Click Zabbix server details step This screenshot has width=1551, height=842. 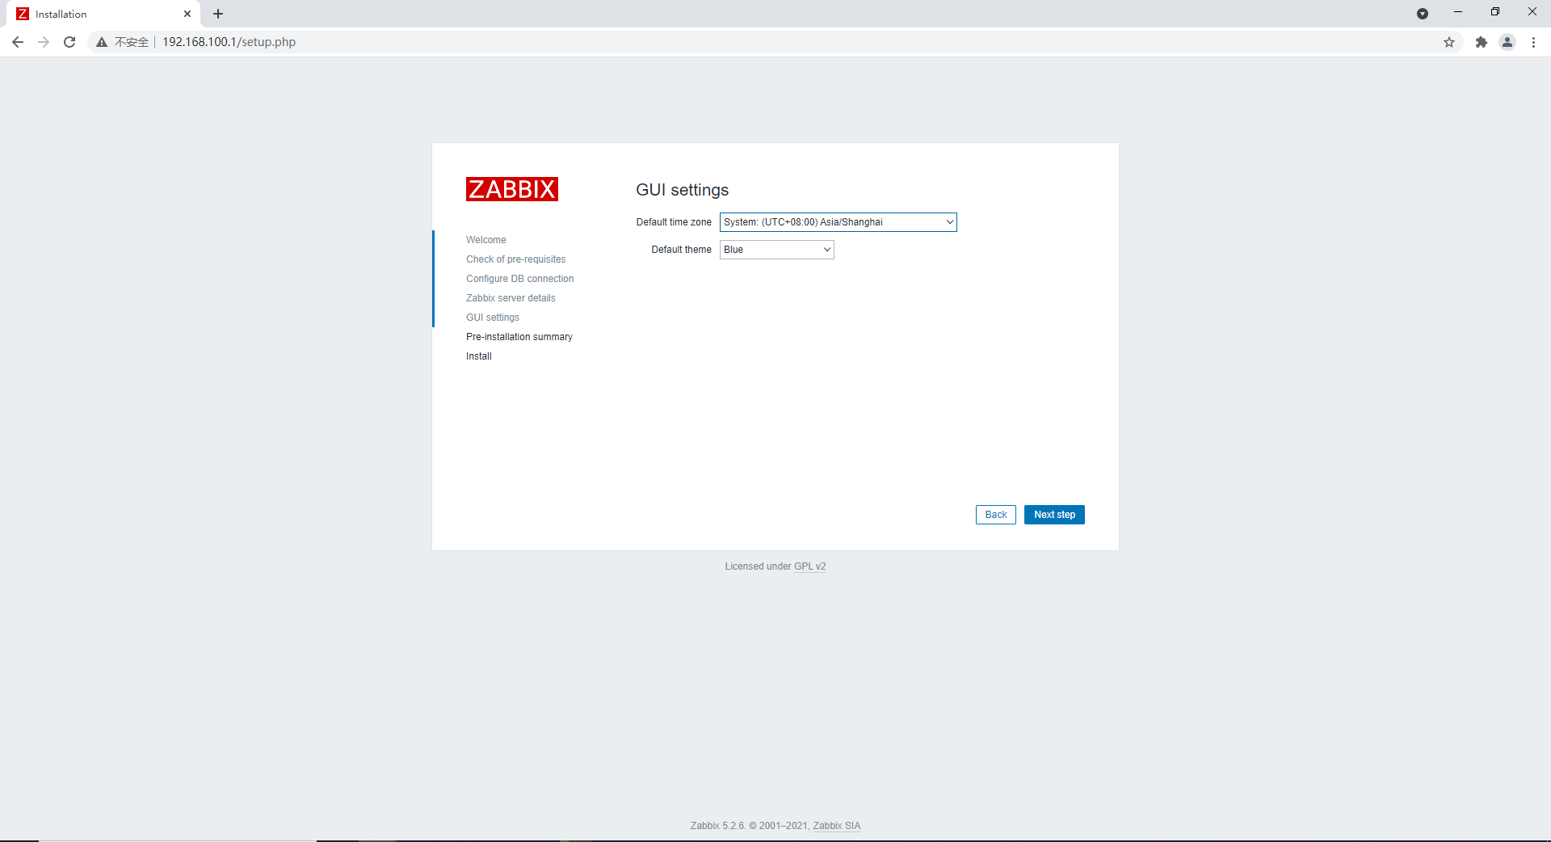point(511,298)
